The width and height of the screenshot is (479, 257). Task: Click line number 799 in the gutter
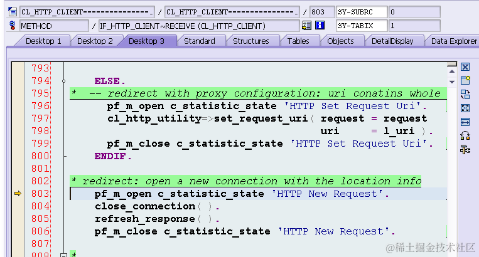(x=40, y=144)
